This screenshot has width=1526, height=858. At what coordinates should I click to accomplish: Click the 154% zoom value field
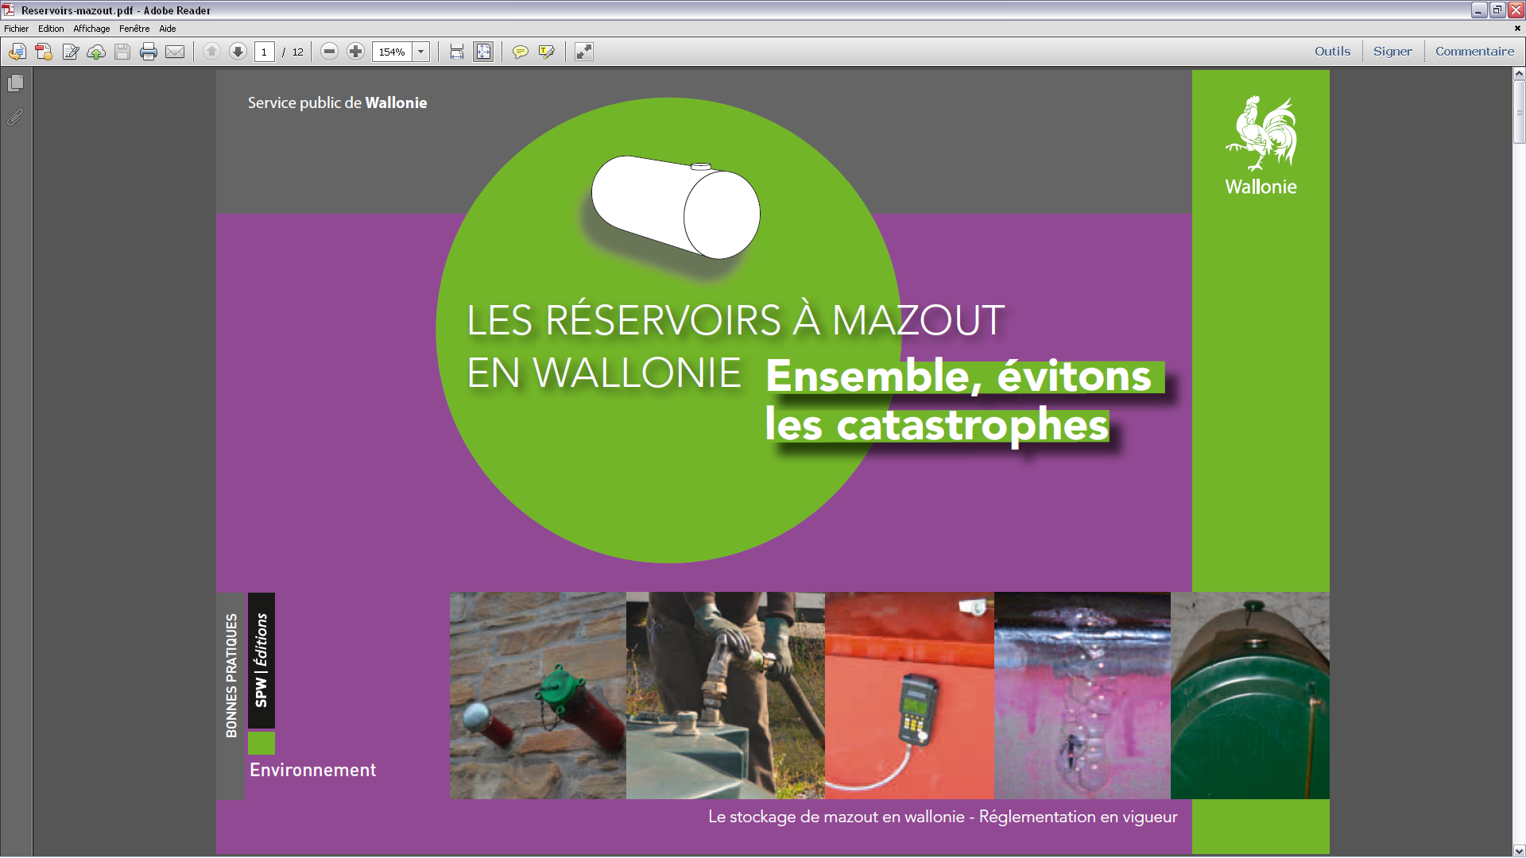(392, 52)
